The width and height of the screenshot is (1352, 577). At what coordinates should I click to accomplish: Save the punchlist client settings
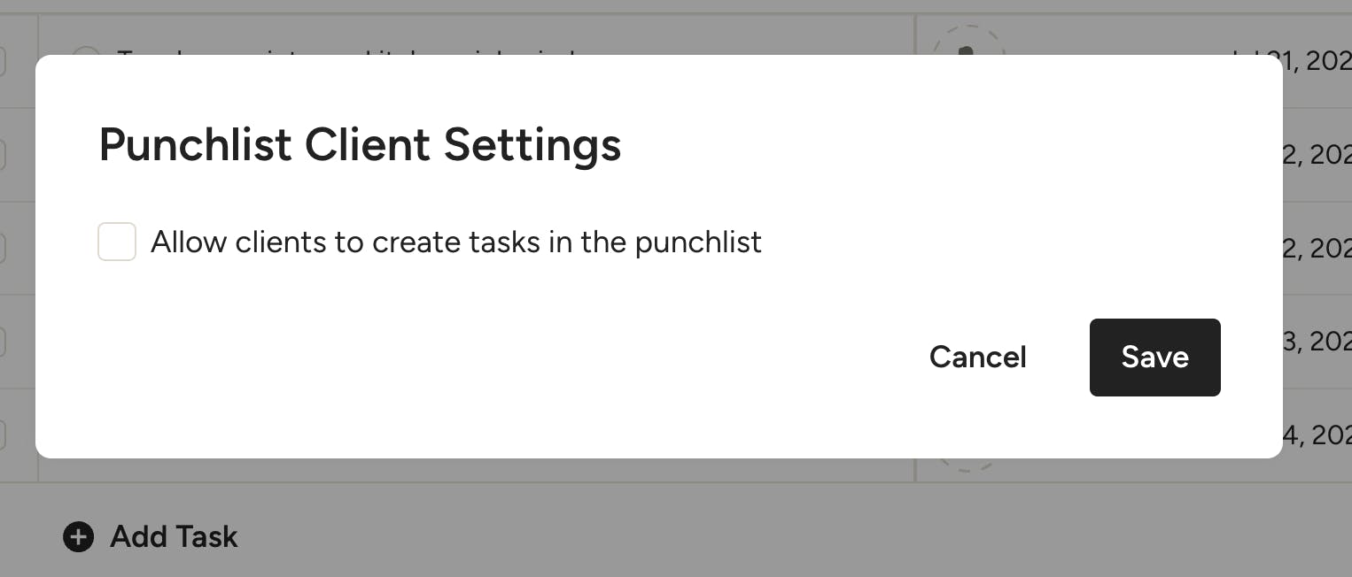coord(1154,357)
